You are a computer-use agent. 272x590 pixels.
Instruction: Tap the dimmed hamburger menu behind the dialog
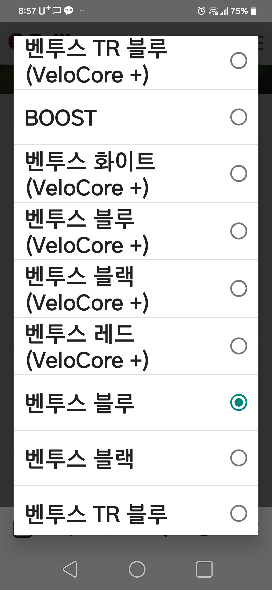pos(261,43)
